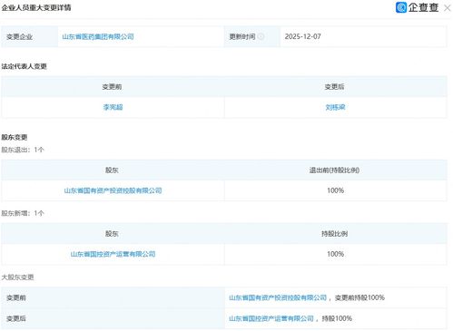Open 山东省国有资产投资控股有限公司 in 股东退出 table
This screenshot has width=453, height=331.
click(113, 190)
